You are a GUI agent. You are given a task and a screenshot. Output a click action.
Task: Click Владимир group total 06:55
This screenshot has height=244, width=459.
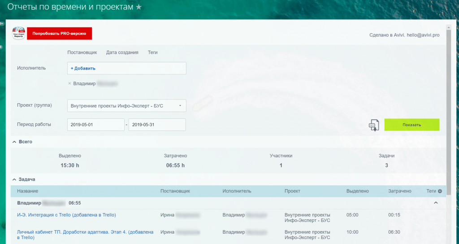(75, 203)
